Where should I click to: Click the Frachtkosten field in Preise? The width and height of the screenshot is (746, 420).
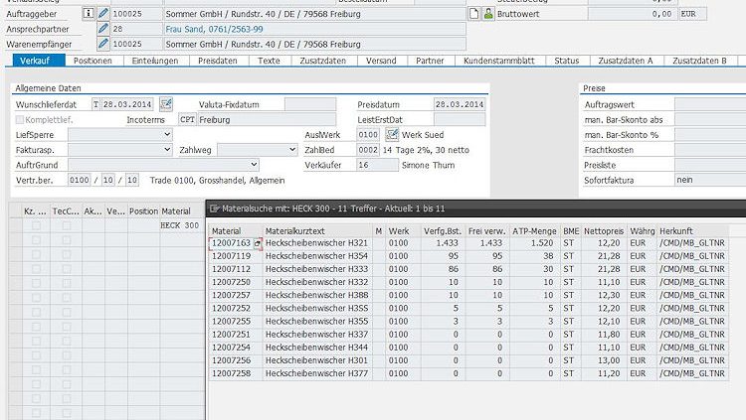(710, 150)
